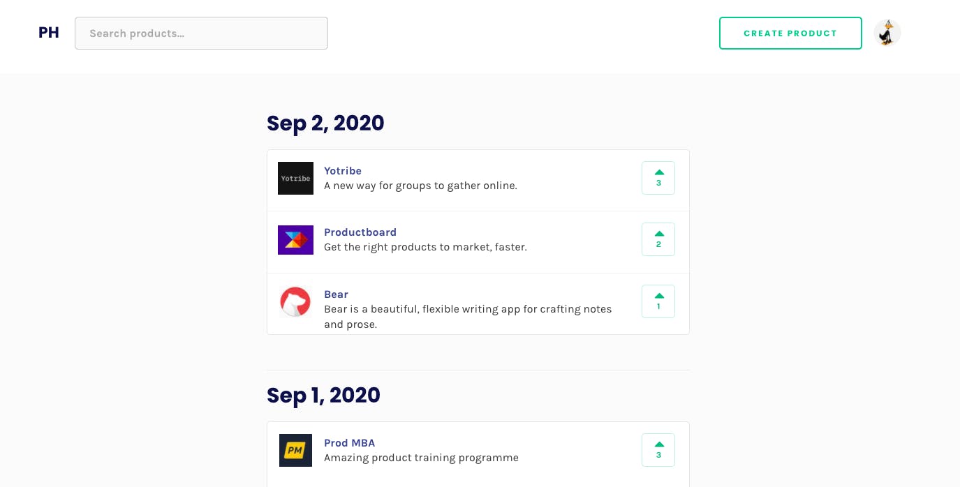
Task: Click the PH logo in header
Action: click(x=49, y=33)
